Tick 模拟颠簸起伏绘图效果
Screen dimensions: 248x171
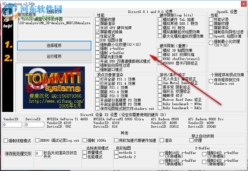point(160,32)
